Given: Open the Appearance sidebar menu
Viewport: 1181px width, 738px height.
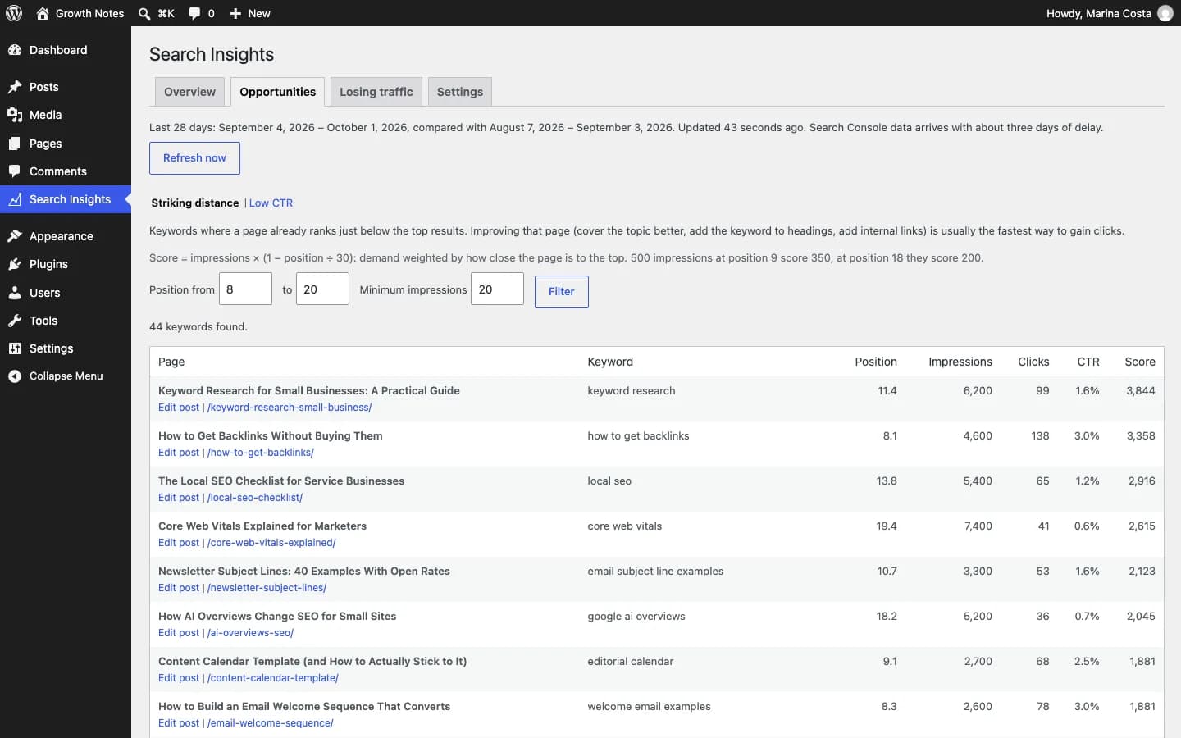Looking at the screenshot, I should [66, 236].
